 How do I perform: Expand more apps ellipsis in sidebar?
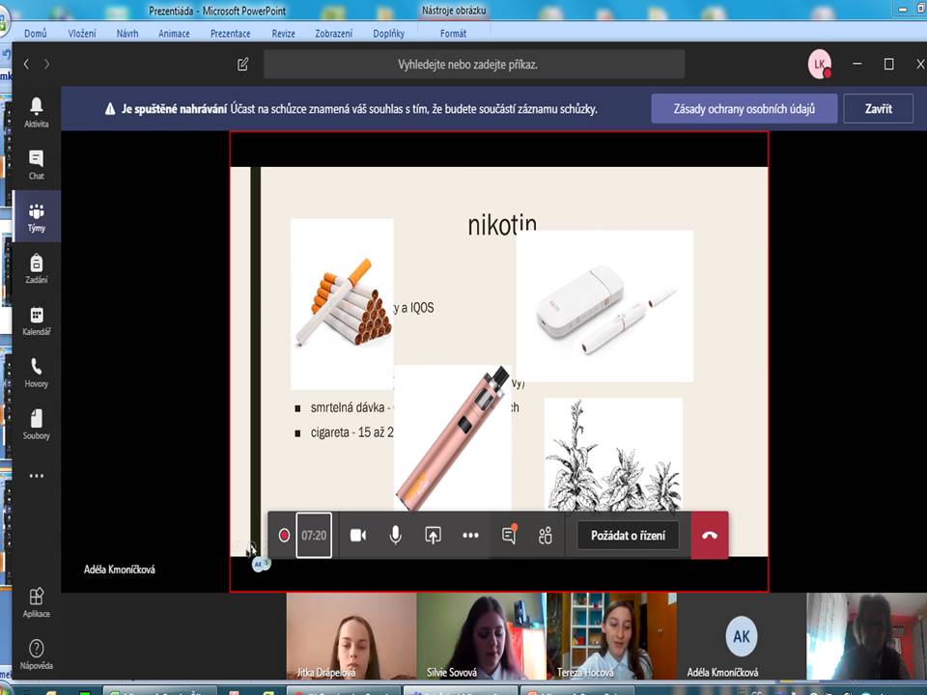(36, 476)
